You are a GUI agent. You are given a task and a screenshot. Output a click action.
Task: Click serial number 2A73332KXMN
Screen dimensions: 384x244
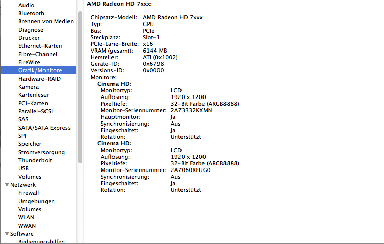(191, 110)
